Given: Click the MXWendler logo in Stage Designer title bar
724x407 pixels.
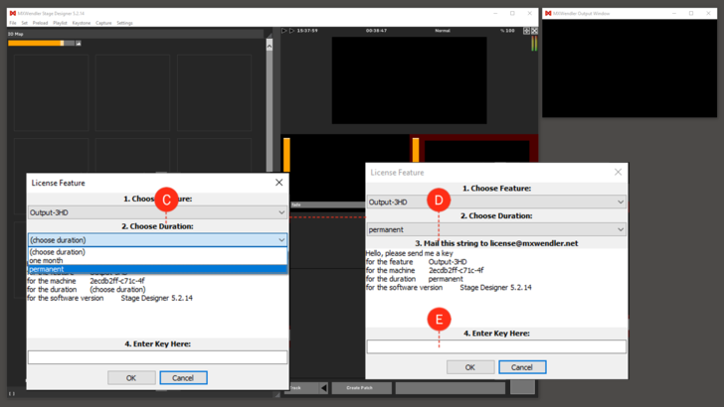Looking at the screenshot, I should click(x=13, y=13).
